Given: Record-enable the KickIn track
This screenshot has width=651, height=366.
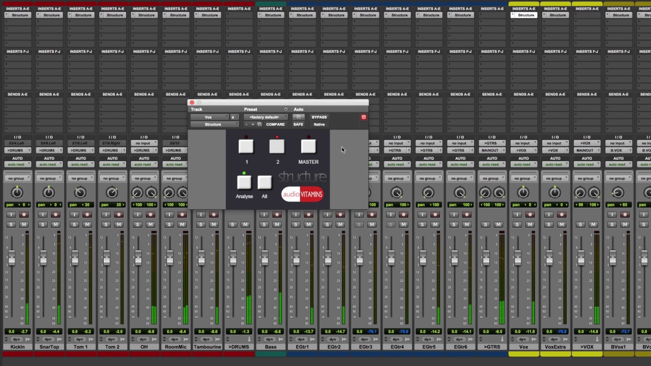Looking at the screenshot, I should click(x=24, y=215).
